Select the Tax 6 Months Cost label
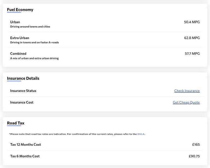The width and height of the screenshot is (210, 168). (25, 156)
